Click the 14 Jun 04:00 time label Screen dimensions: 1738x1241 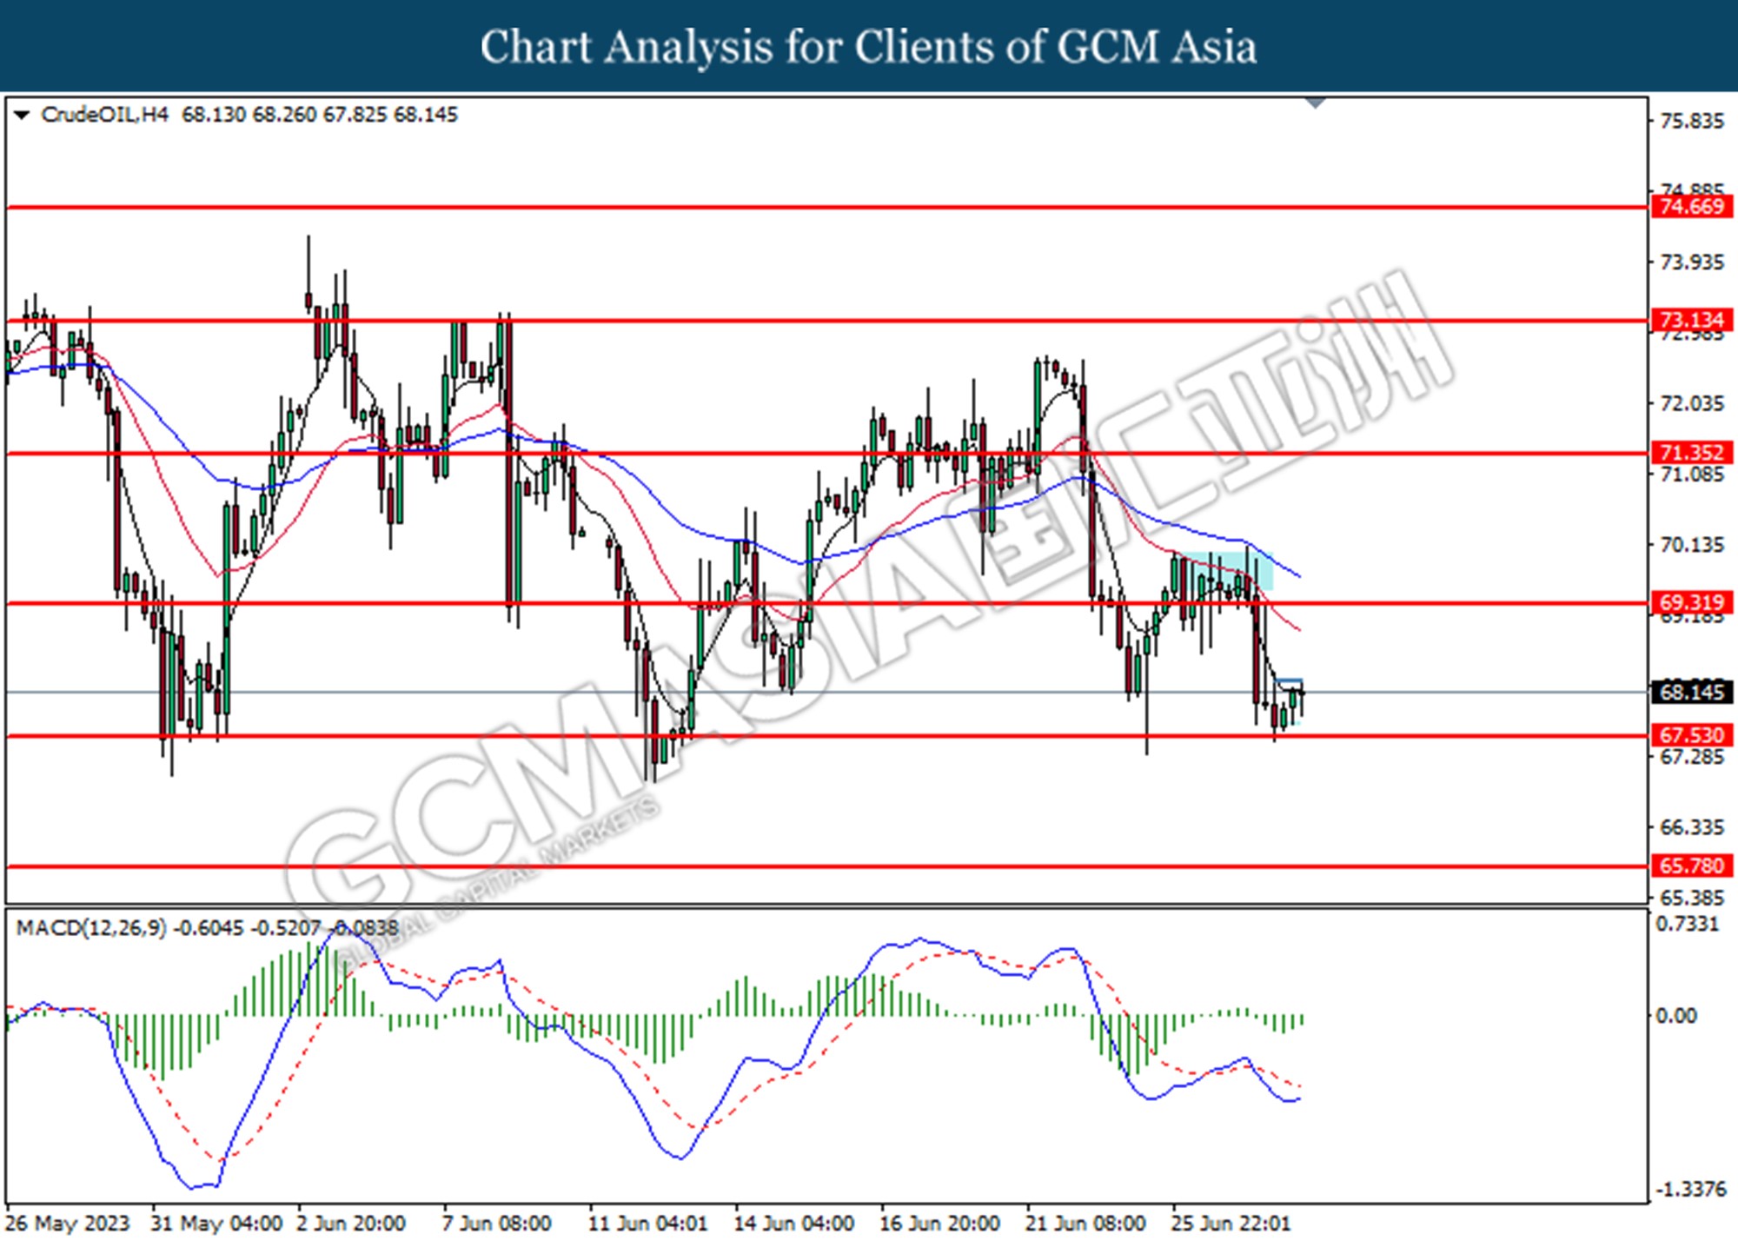click(x=794, y=1224)
